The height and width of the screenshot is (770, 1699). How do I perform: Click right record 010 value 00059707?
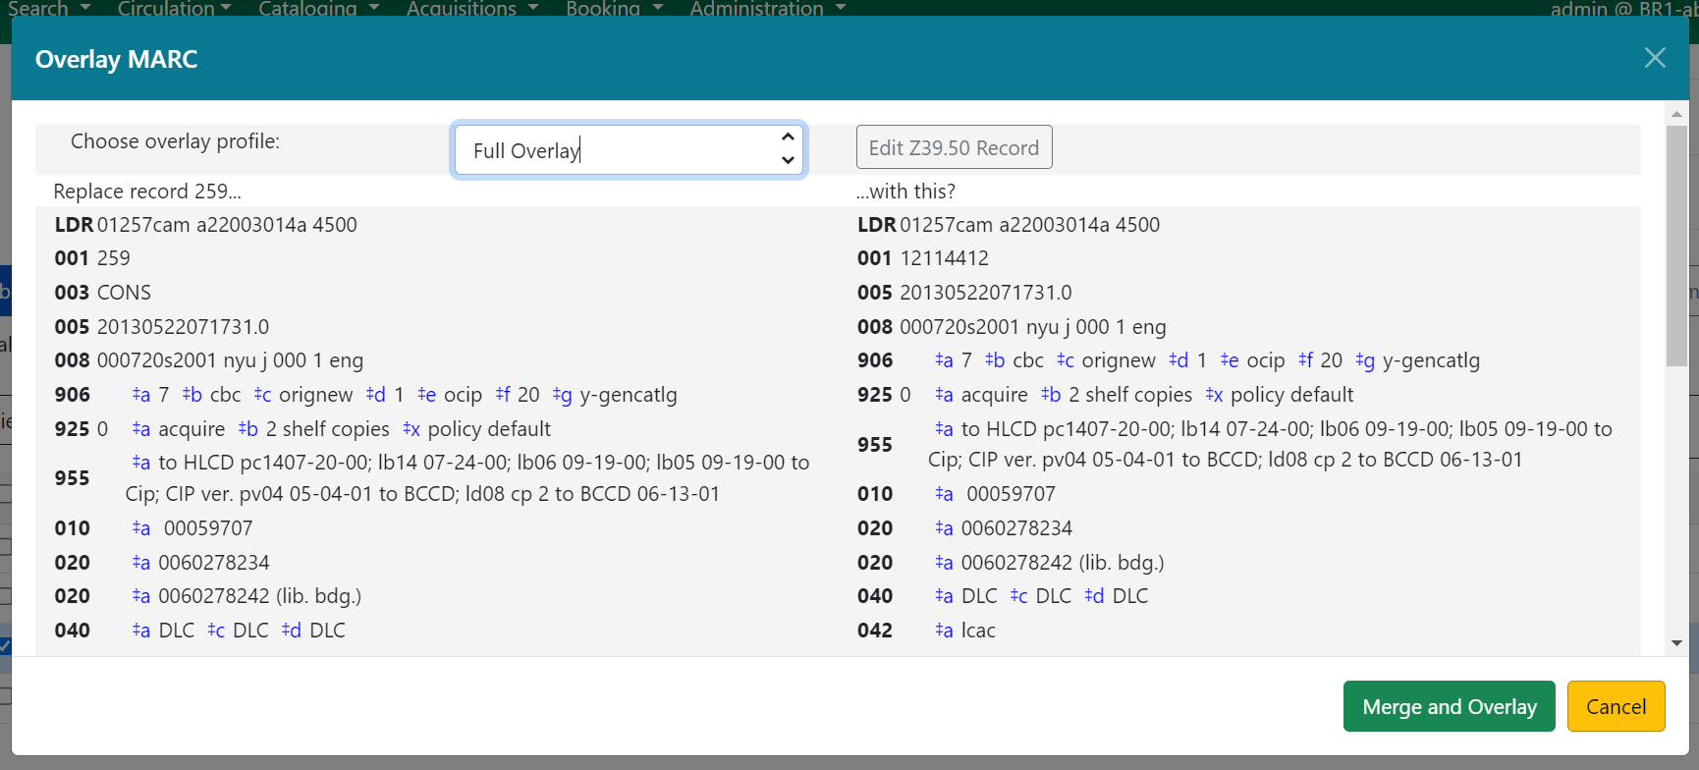(1011, 494)
